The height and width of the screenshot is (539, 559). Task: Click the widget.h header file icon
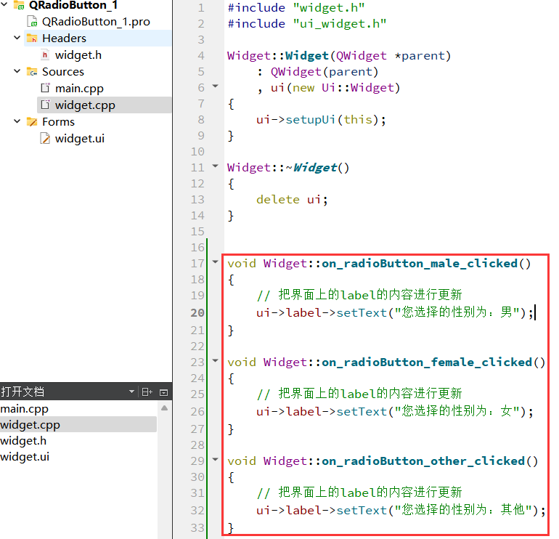45,55
